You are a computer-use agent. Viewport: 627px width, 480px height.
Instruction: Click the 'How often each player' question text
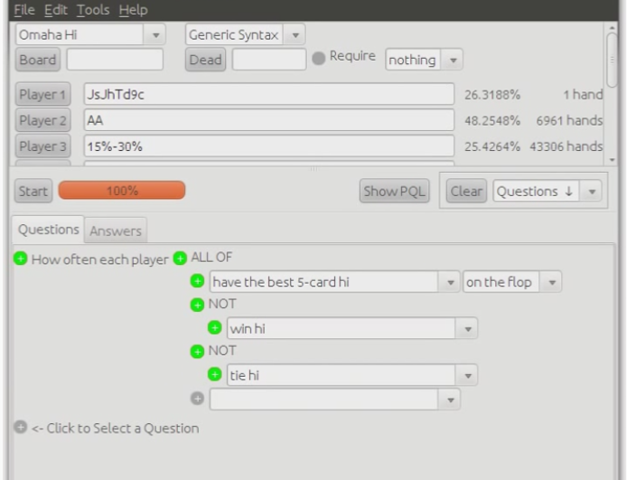point(100,259)
